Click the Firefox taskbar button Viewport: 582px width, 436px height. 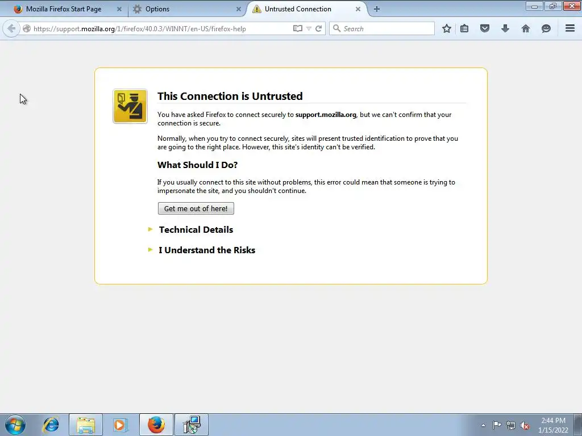coord(156,425)
